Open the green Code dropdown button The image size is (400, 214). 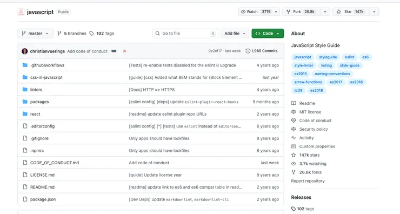pos(268,34)
